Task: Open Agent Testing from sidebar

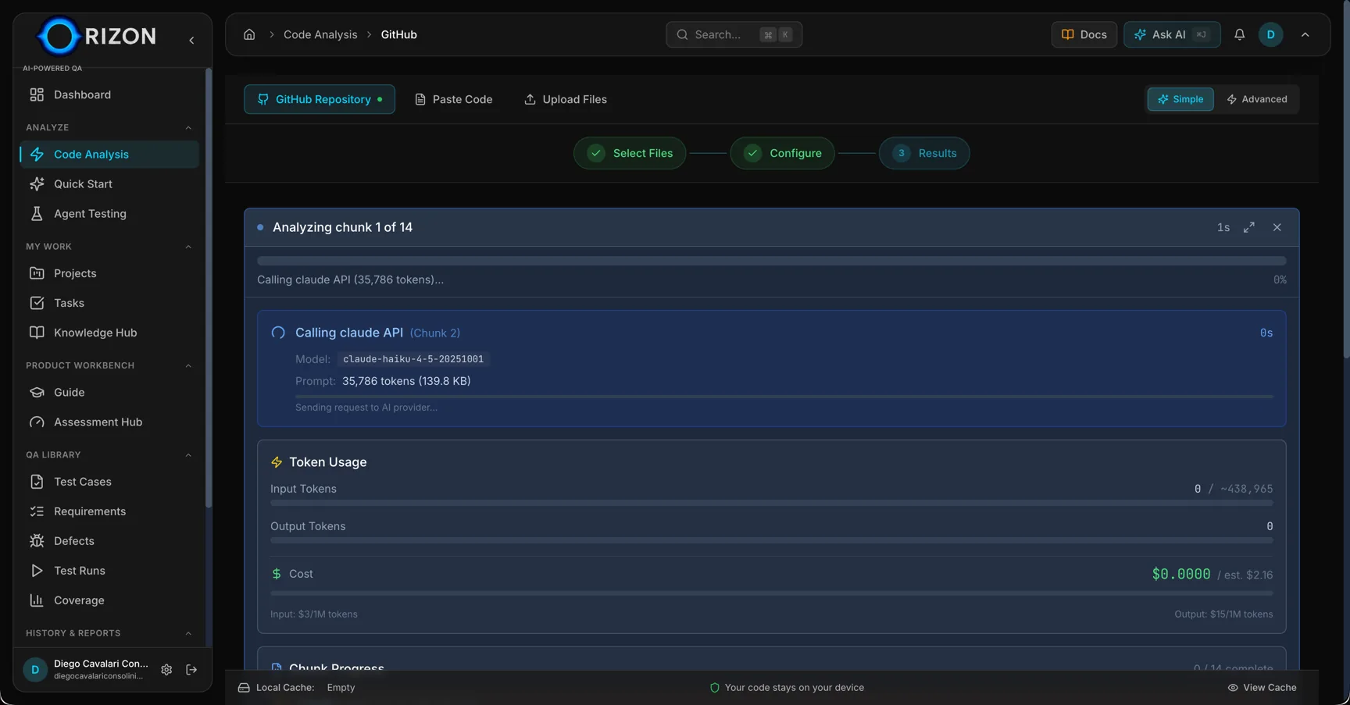Action: (90, 214)
